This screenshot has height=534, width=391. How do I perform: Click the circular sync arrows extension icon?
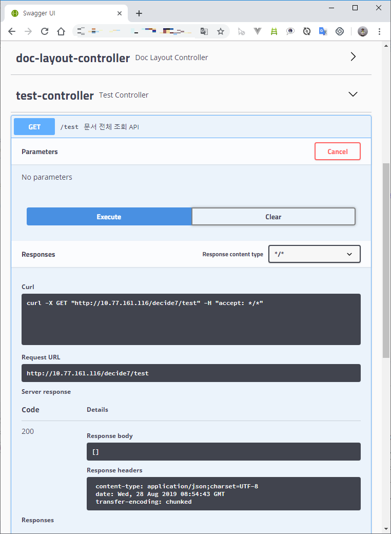[x=307, y=32]
